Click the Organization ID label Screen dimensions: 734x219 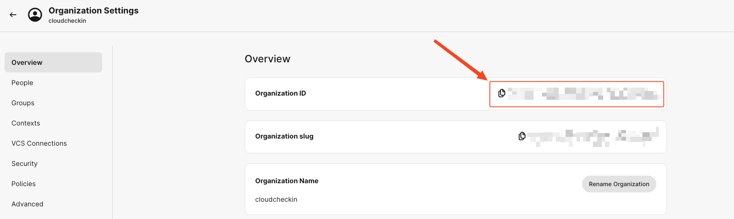point(280,93)
